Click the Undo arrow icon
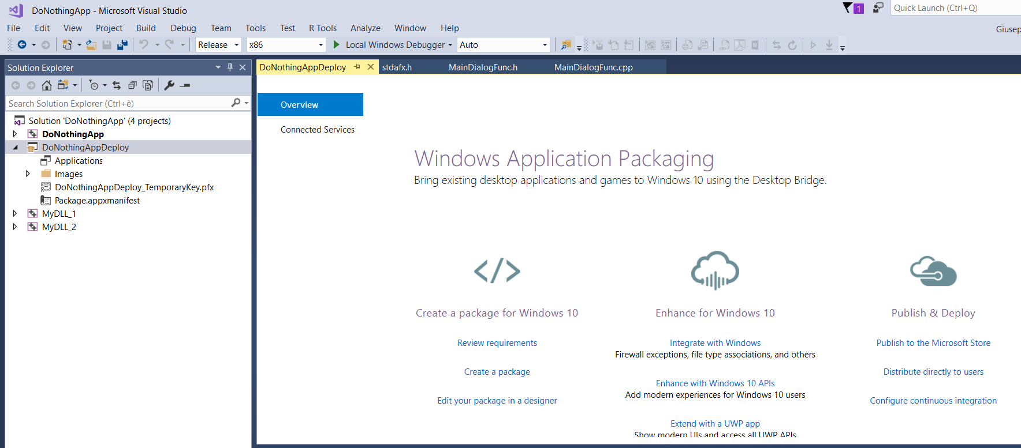The width and height of the screenshot is (1021, 448). tap(144, 44)
